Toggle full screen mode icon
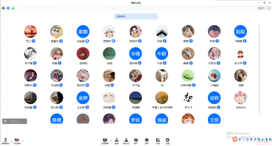This screenshot has height=146, width=272. tap(269, 8)
